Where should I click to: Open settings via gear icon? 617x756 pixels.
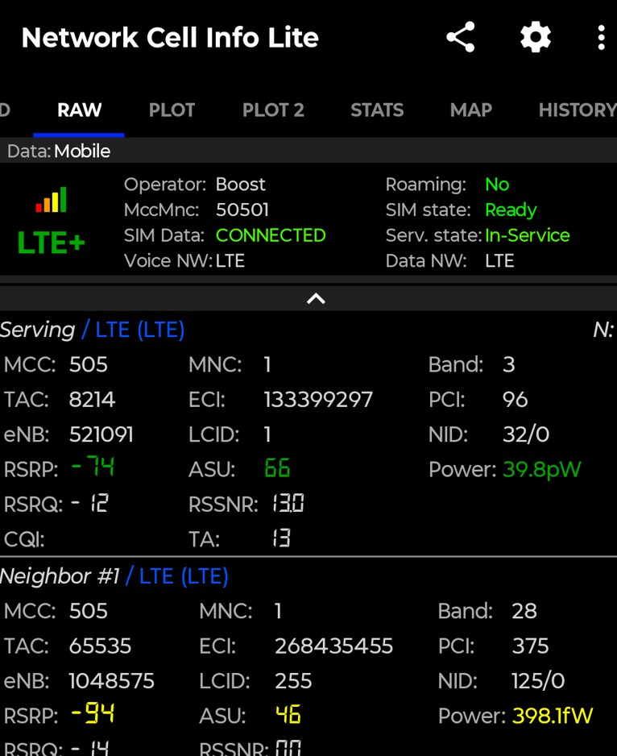pos(536,38)
